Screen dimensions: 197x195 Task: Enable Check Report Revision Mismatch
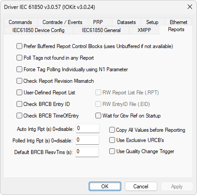(x=19, y=81)
